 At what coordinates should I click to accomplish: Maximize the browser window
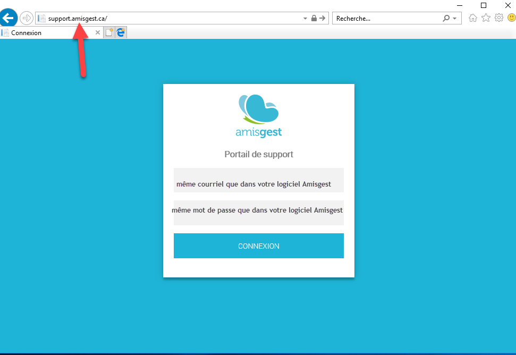click(484, 6)
